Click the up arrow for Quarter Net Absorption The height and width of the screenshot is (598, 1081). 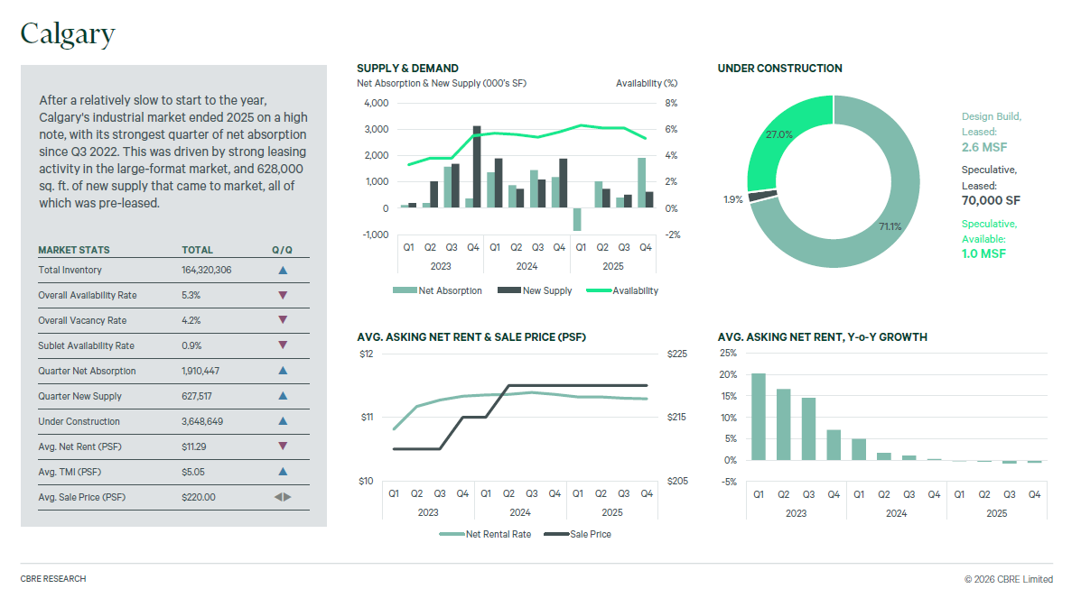pos(283,371)
